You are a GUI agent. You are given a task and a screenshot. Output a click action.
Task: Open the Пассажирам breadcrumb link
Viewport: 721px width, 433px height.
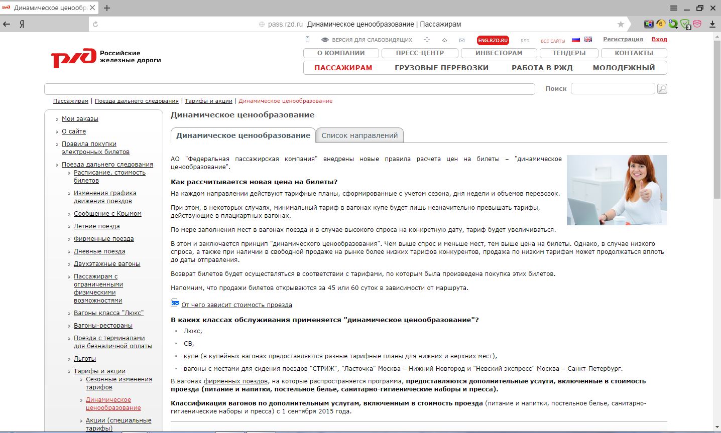pos(71,101)
